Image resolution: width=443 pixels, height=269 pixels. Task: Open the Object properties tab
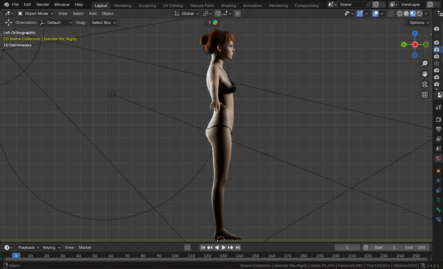click(x=439, y=171)
